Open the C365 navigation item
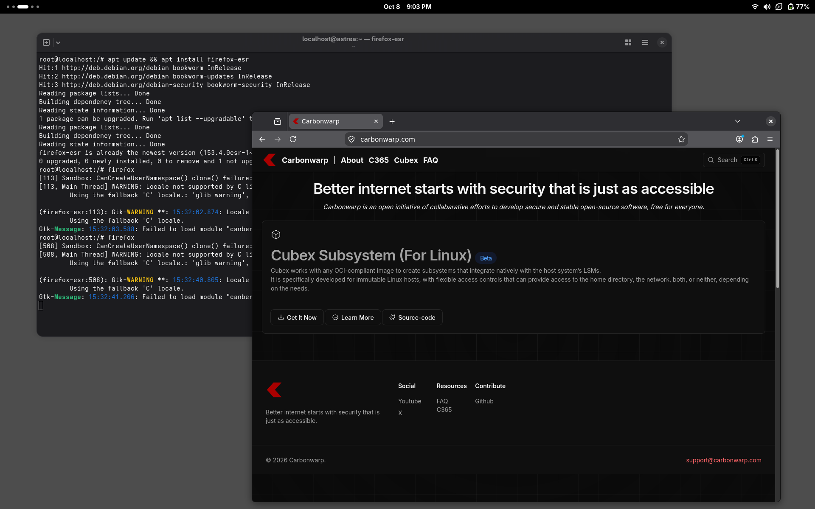The image size is (815, 509). coord(379,160)
